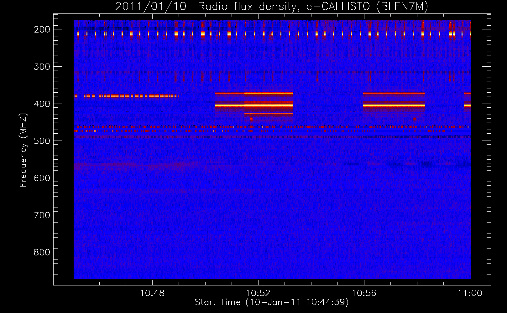The image size is (507, 313).
Task: Click the 700 frequency tick label
Action: pos(42,215)
